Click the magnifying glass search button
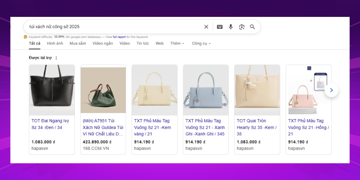 point(252,27)
